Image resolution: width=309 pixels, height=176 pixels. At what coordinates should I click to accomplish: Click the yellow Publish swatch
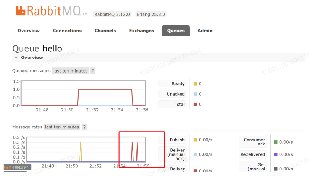[x=195, y=140]
